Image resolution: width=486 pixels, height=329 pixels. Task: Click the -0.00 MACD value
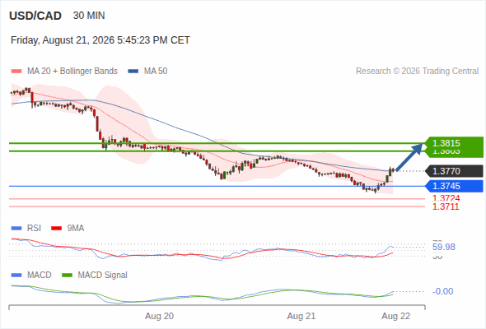pos(443,291)
